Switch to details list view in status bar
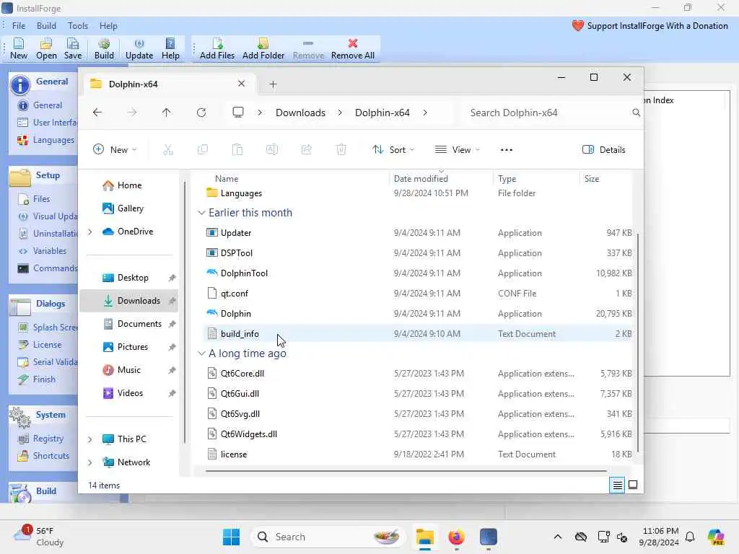 point(617,485)
